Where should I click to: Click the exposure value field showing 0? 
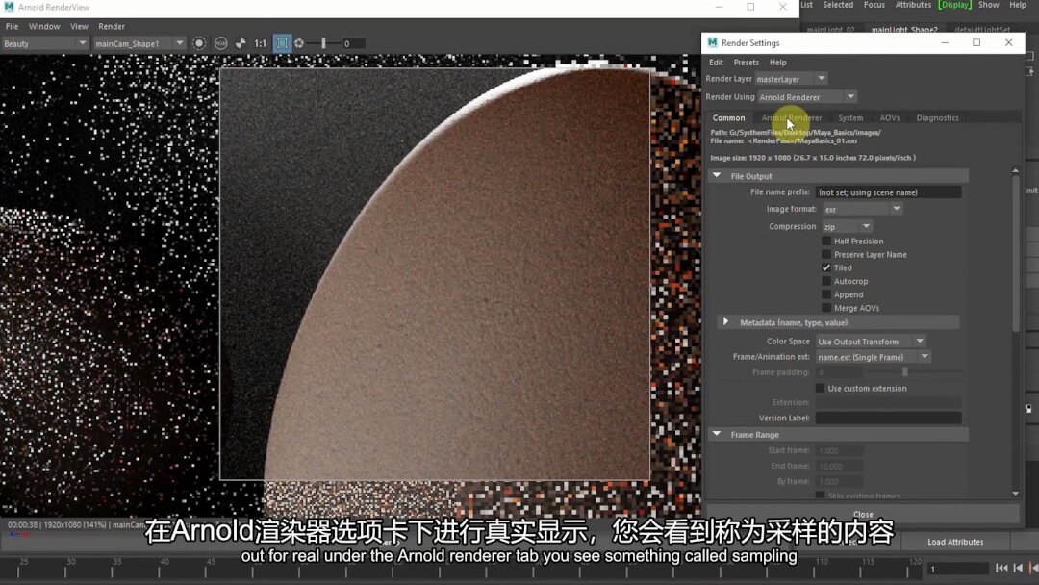pyautogui.click(x=354, y=43)
